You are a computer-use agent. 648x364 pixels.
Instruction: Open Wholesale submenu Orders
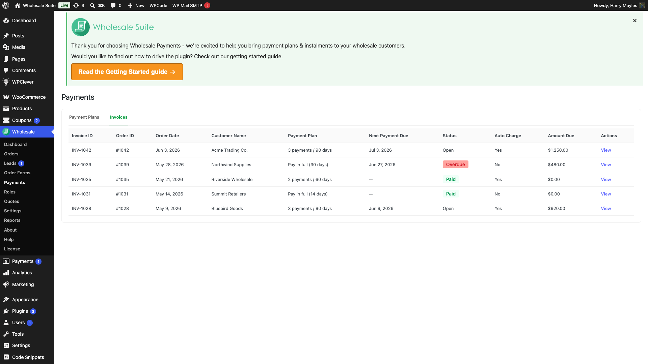point(11,154)
